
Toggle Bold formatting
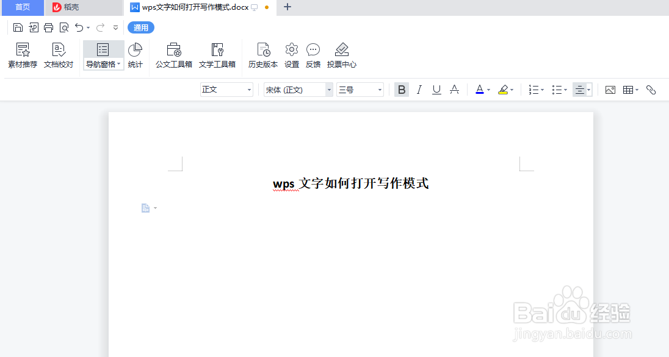[x=402, y=90]
